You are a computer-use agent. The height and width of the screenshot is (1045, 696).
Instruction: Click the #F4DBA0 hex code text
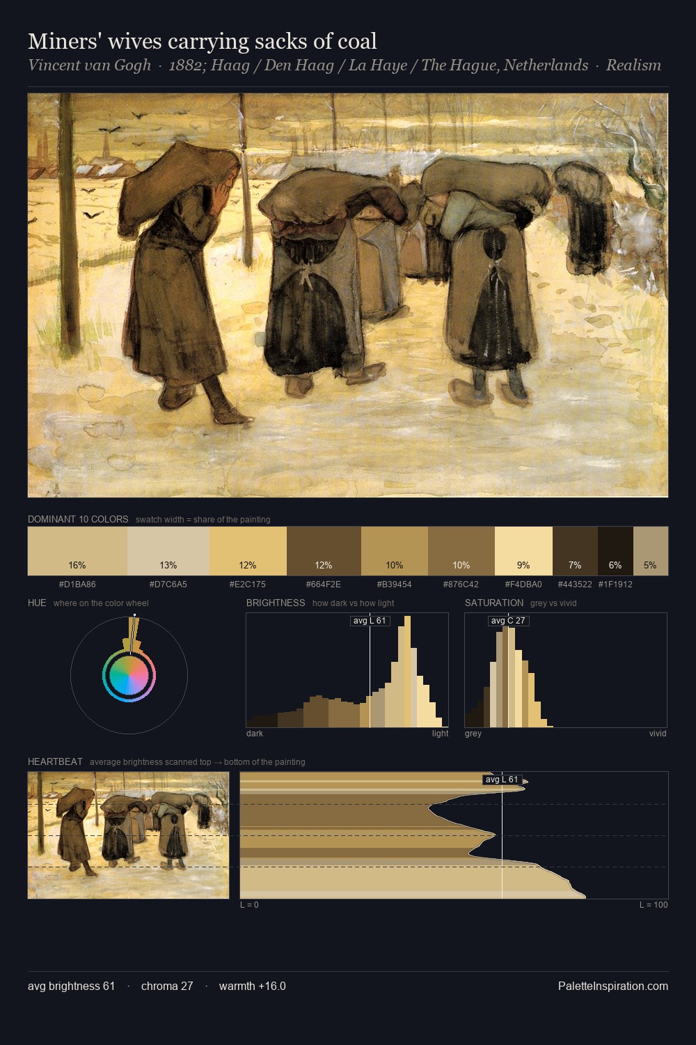pyautogui.click(x=523, y=585)
